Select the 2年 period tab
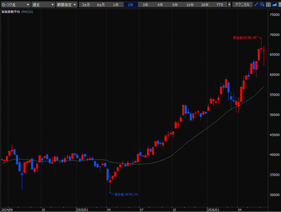Image resolution: width=281 pixels, height=212 pixels. coord(131,5)
